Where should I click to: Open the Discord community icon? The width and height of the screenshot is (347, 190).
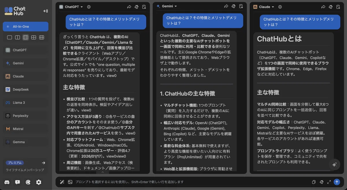coord(7,182)
